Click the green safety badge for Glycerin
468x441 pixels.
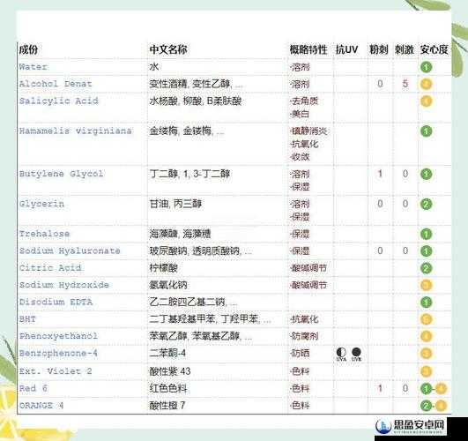[x=427, y=204]
